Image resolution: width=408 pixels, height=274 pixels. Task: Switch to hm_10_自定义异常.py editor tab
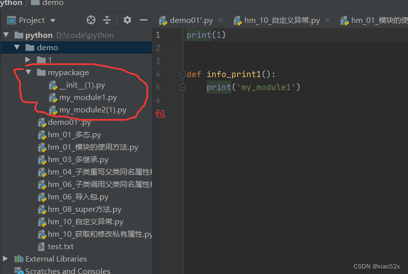tap(282, 20)
